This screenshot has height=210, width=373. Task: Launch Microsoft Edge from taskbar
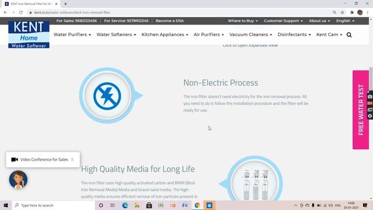[x=125, y=205]
